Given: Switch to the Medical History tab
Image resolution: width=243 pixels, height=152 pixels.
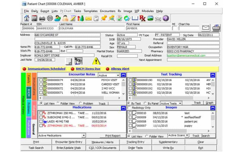Looking at the screenshot, I should pos(23,105).
